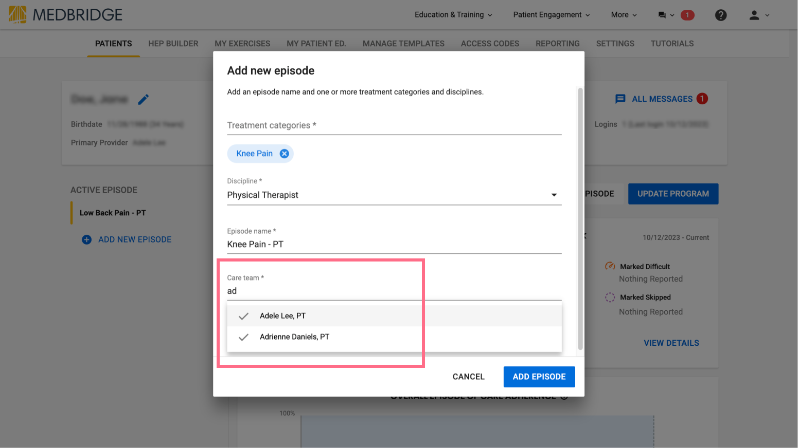Click the 'ACTIVE EPISODE' heading
This screenshot has width=798, height=448.
(x=104, y=190)
